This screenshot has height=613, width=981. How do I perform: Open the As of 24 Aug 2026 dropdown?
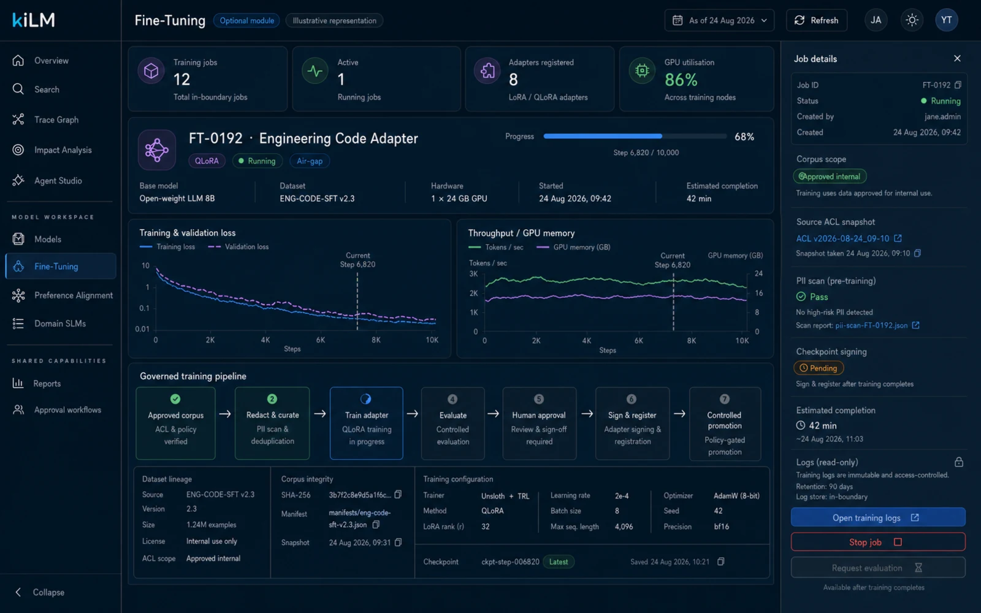click(719, 20)
